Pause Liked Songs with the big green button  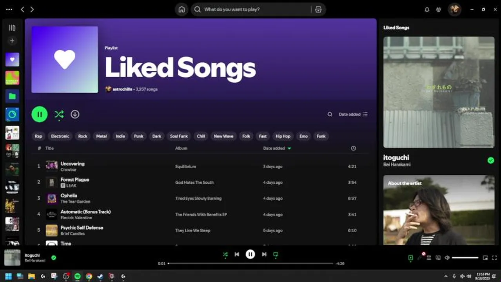[40, 114]
